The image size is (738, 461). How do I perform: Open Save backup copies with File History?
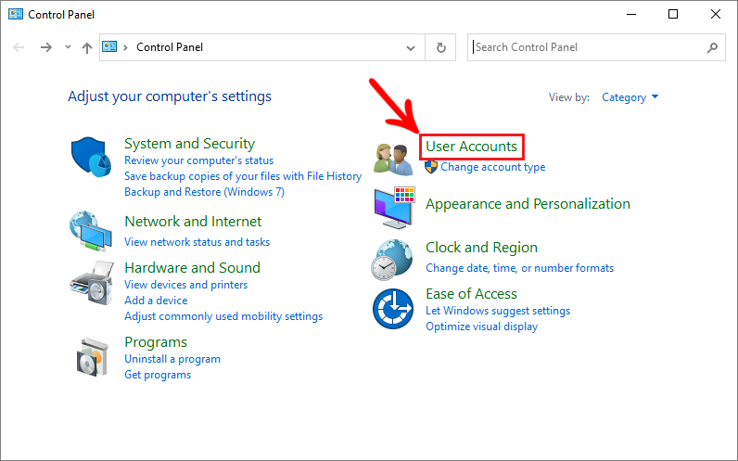coord(243,176)
